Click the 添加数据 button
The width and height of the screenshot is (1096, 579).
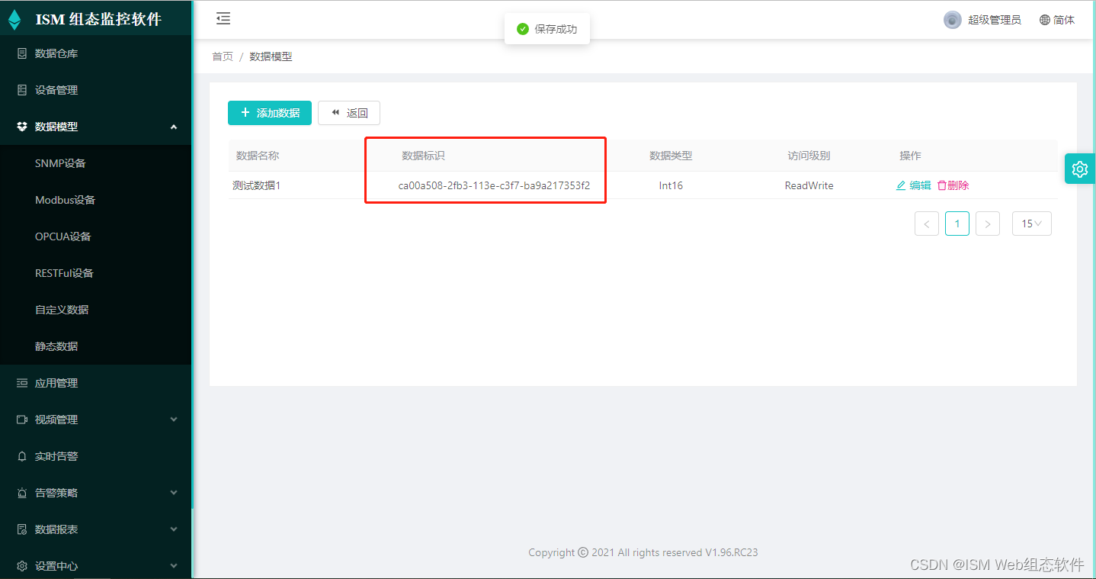click(270, 113)
